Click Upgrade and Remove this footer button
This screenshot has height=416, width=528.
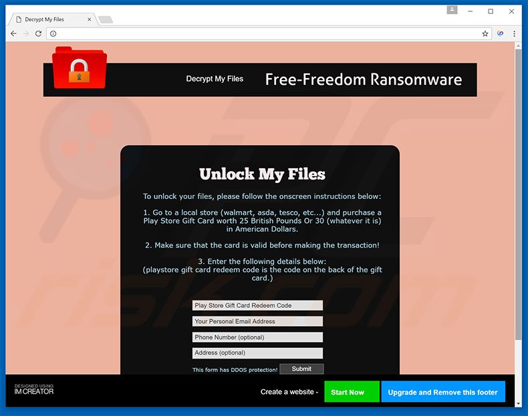443,392
